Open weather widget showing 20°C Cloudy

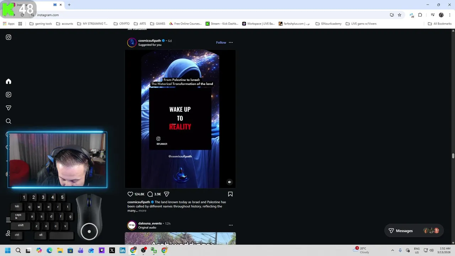(361, 250)
